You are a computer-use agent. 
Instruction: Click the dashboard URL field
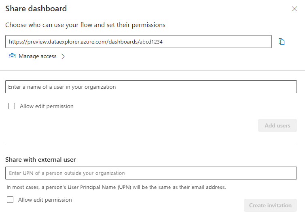pos(138,42)
